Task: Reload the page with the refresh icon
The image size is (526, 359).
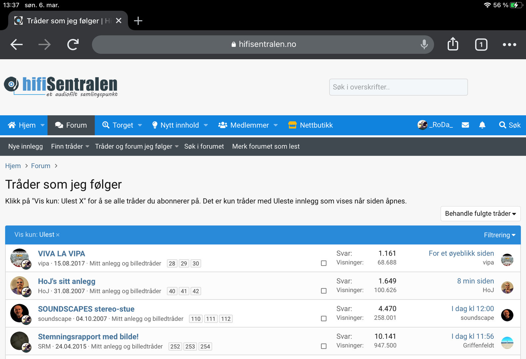Action: click(x=73, y=44)
